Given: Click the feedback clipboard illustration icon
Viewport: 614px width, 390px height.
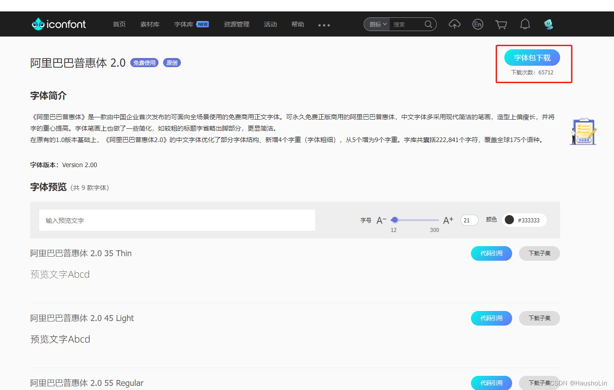Looking at the screenshot, I should 583,132.
